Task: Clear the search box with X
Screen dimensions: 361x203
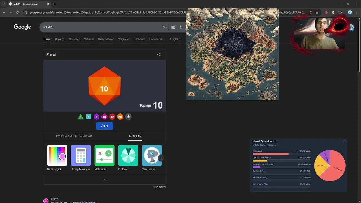Action: click(x=164, y=27)
